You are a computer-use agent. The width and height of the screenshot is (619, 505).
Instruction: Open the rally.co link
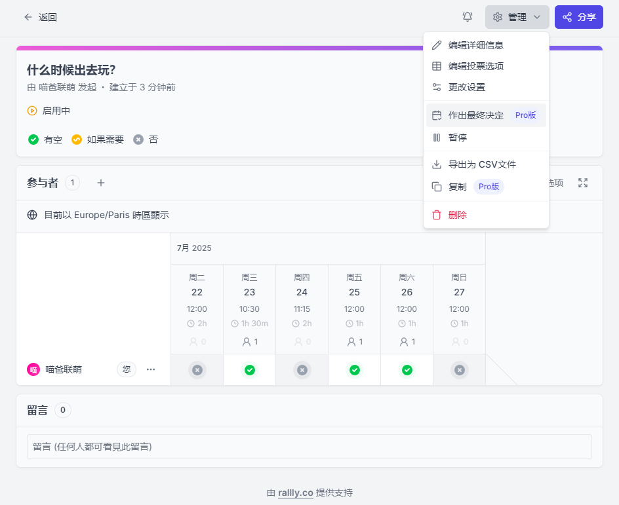(296, 493)
